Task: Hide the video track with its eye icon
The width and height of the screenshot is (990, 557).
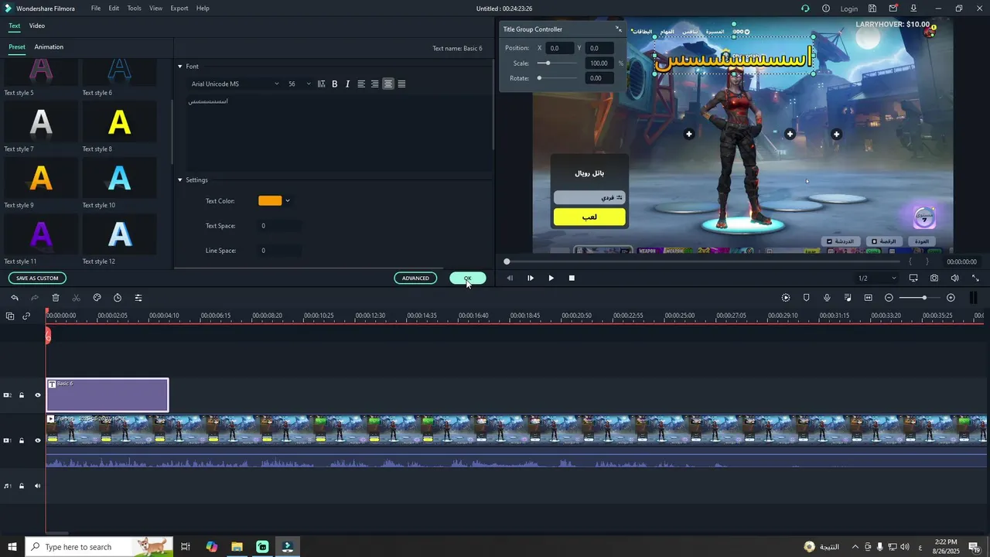Action: [37, 440]
